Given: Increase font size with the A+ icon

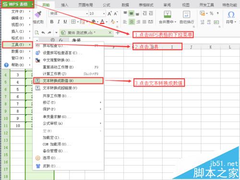Looking at the screenshot, I should click(x=109, y=13).
